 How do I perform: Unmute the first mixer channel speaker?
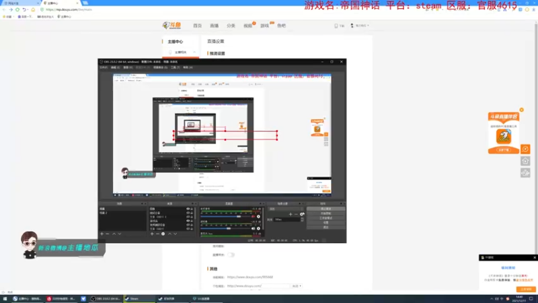pyautogui.click(x=254, y=217)
